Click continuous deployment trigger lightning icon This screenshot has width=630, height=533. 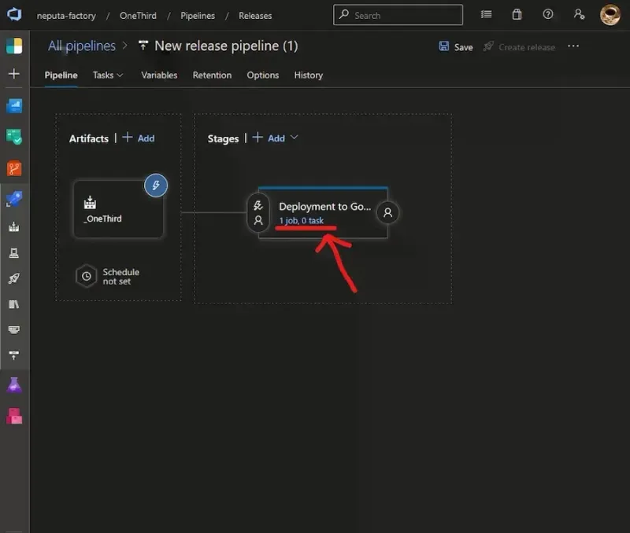pyautogui.click(x=155, y=186)
